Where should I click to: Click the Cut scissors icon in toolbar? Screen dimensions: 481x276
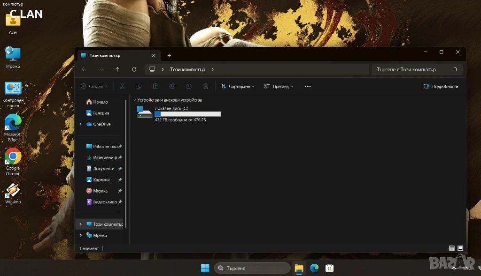click(x=122, y=86)
